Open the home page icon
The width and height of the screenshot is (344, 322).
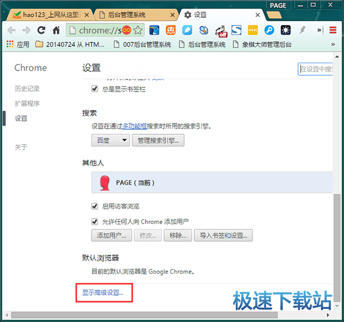point(56,30)
